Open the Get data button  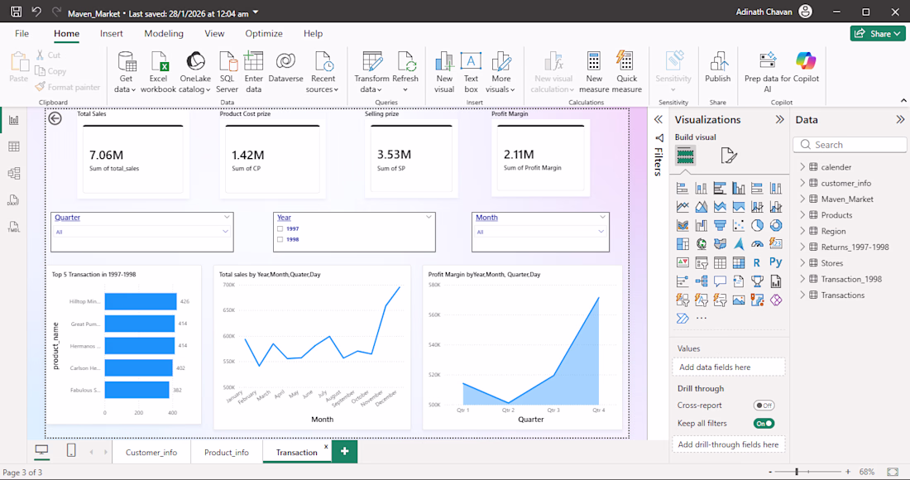[x=126, y=72]
